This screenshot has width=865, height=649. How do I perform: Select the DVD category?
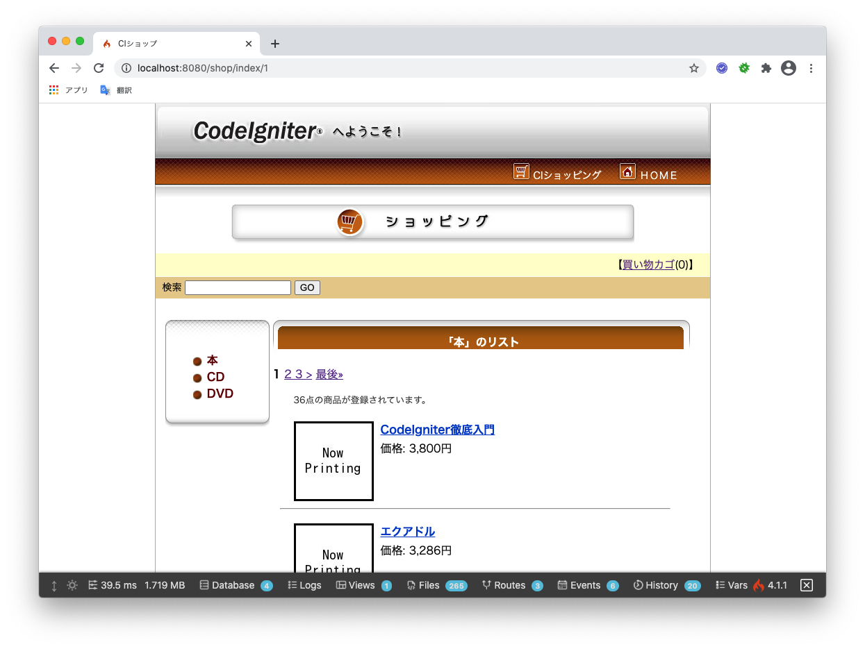click(x=220, y=394)
